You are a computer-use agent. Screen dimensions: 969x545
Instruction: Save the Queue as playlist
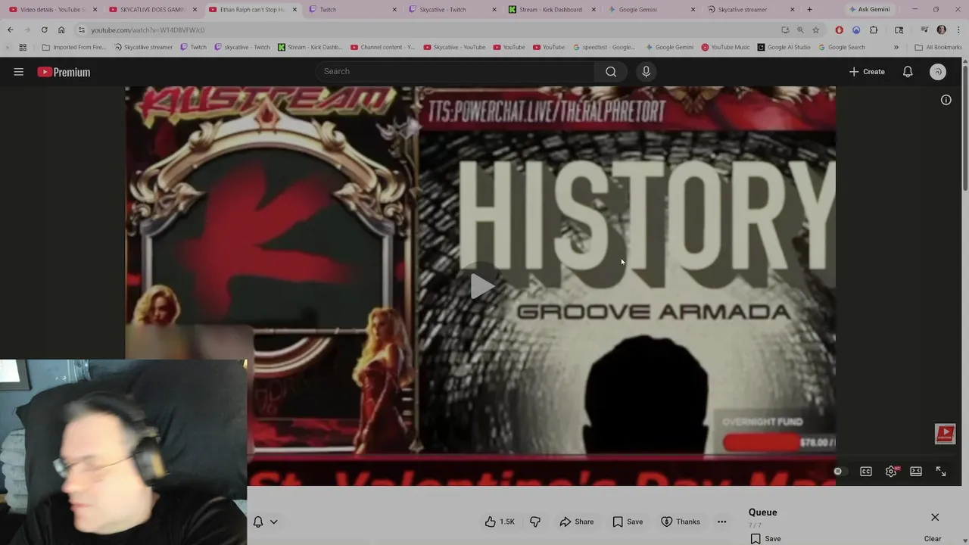pos(765,539)
